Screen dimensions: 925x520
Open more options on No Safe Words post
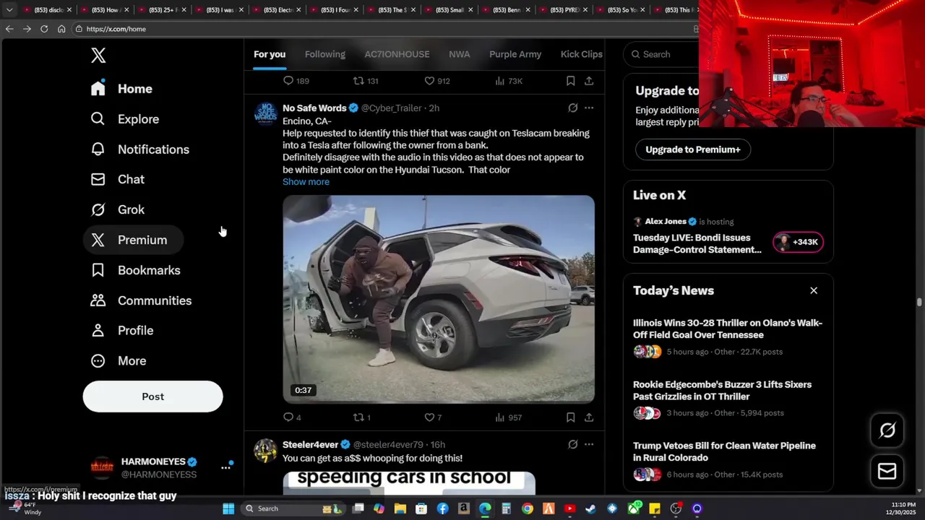(589, 108)
